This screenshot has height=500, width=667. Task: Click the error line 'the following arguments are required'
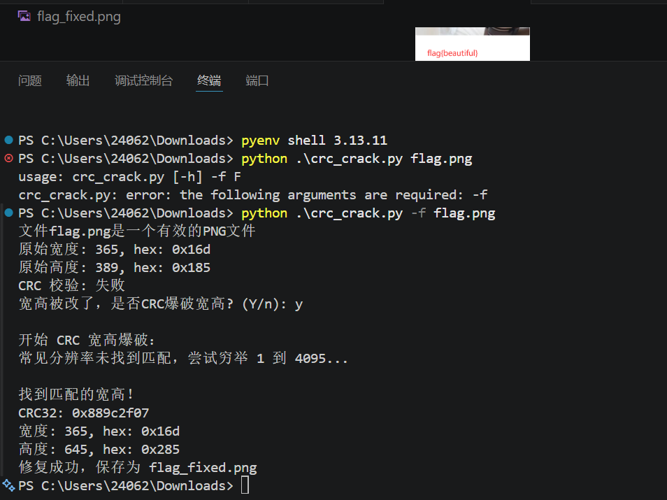[252, 195]
